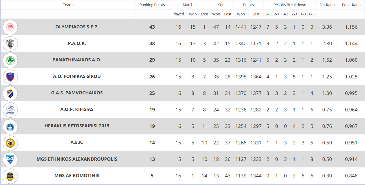
Task: Click the MGS Ethnikos Alexandroupolis logo
Action: [10, 159]
